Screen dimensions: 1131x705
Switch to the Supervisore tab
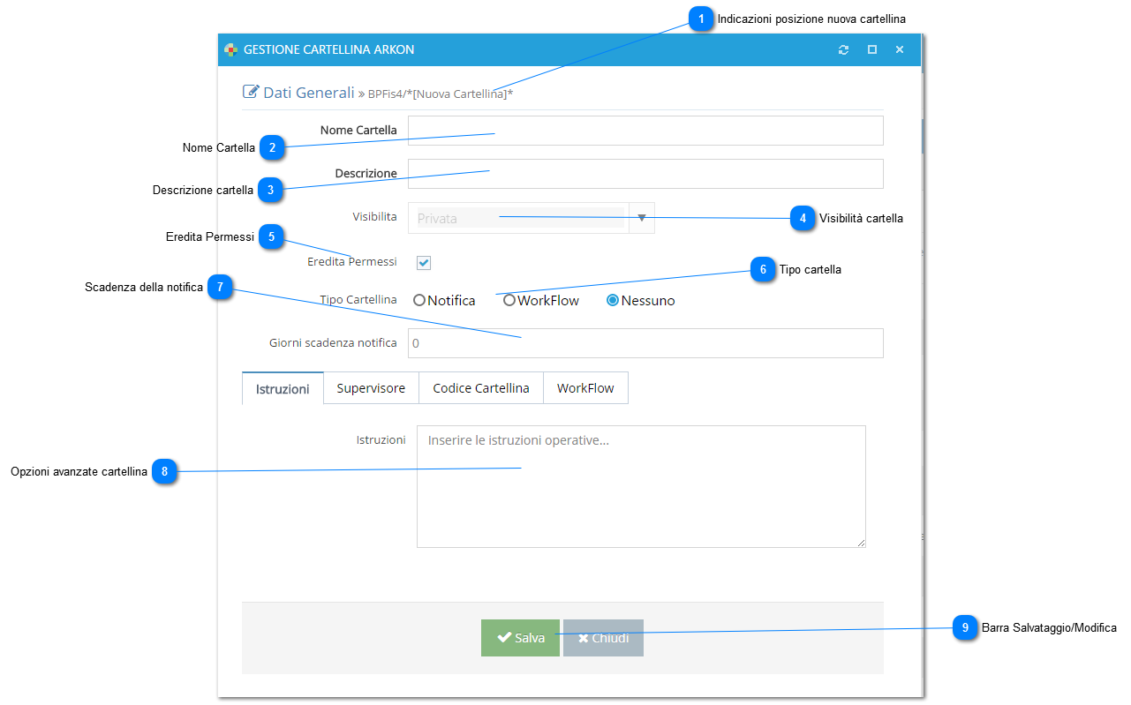coord(371,388)
